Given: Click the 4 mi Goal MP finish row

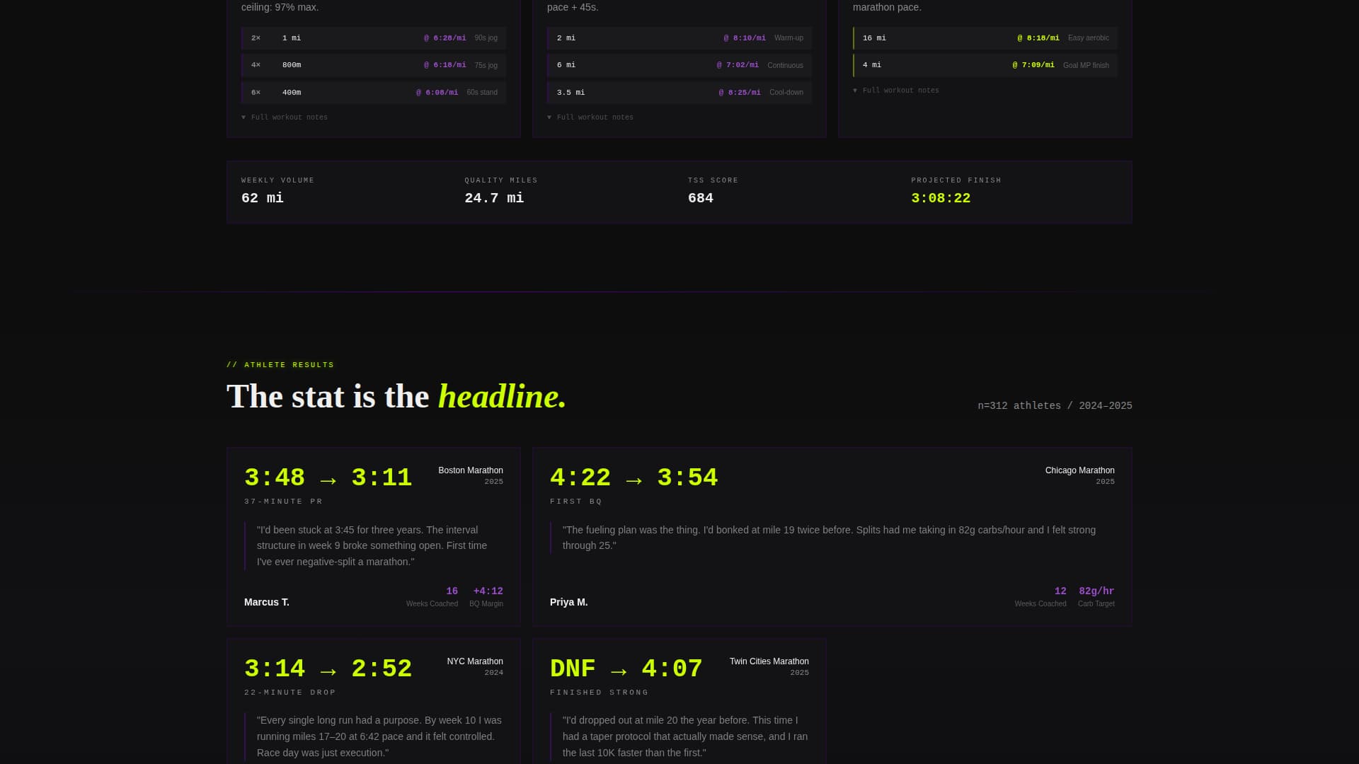Looking at the screenshot, I should coord(985,65).
